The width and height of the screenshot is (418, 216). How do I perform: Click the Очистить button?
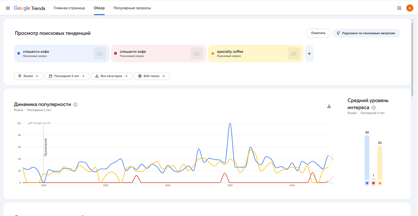click(x=318, y=33)
